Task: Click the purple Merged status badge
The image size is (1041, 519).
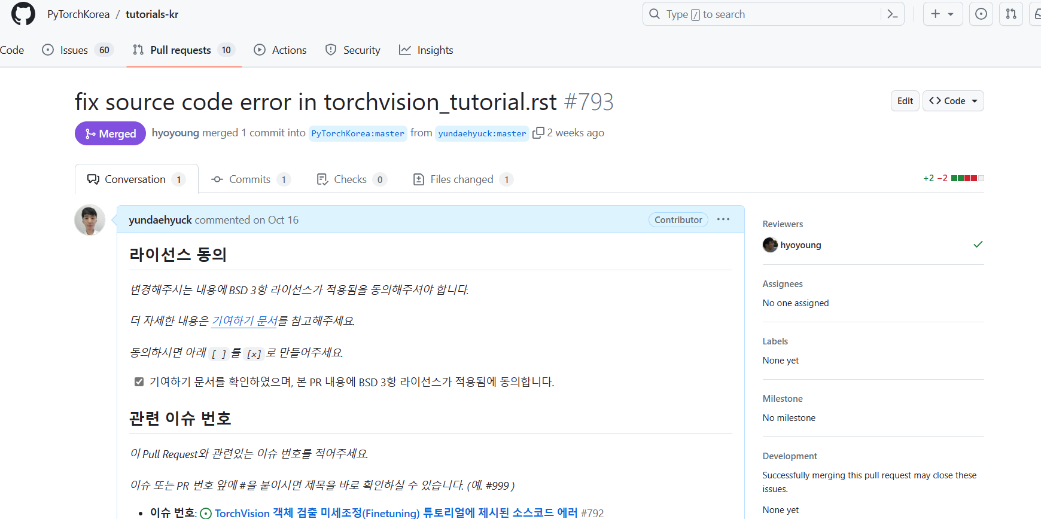Action: (x=110, y=133)
